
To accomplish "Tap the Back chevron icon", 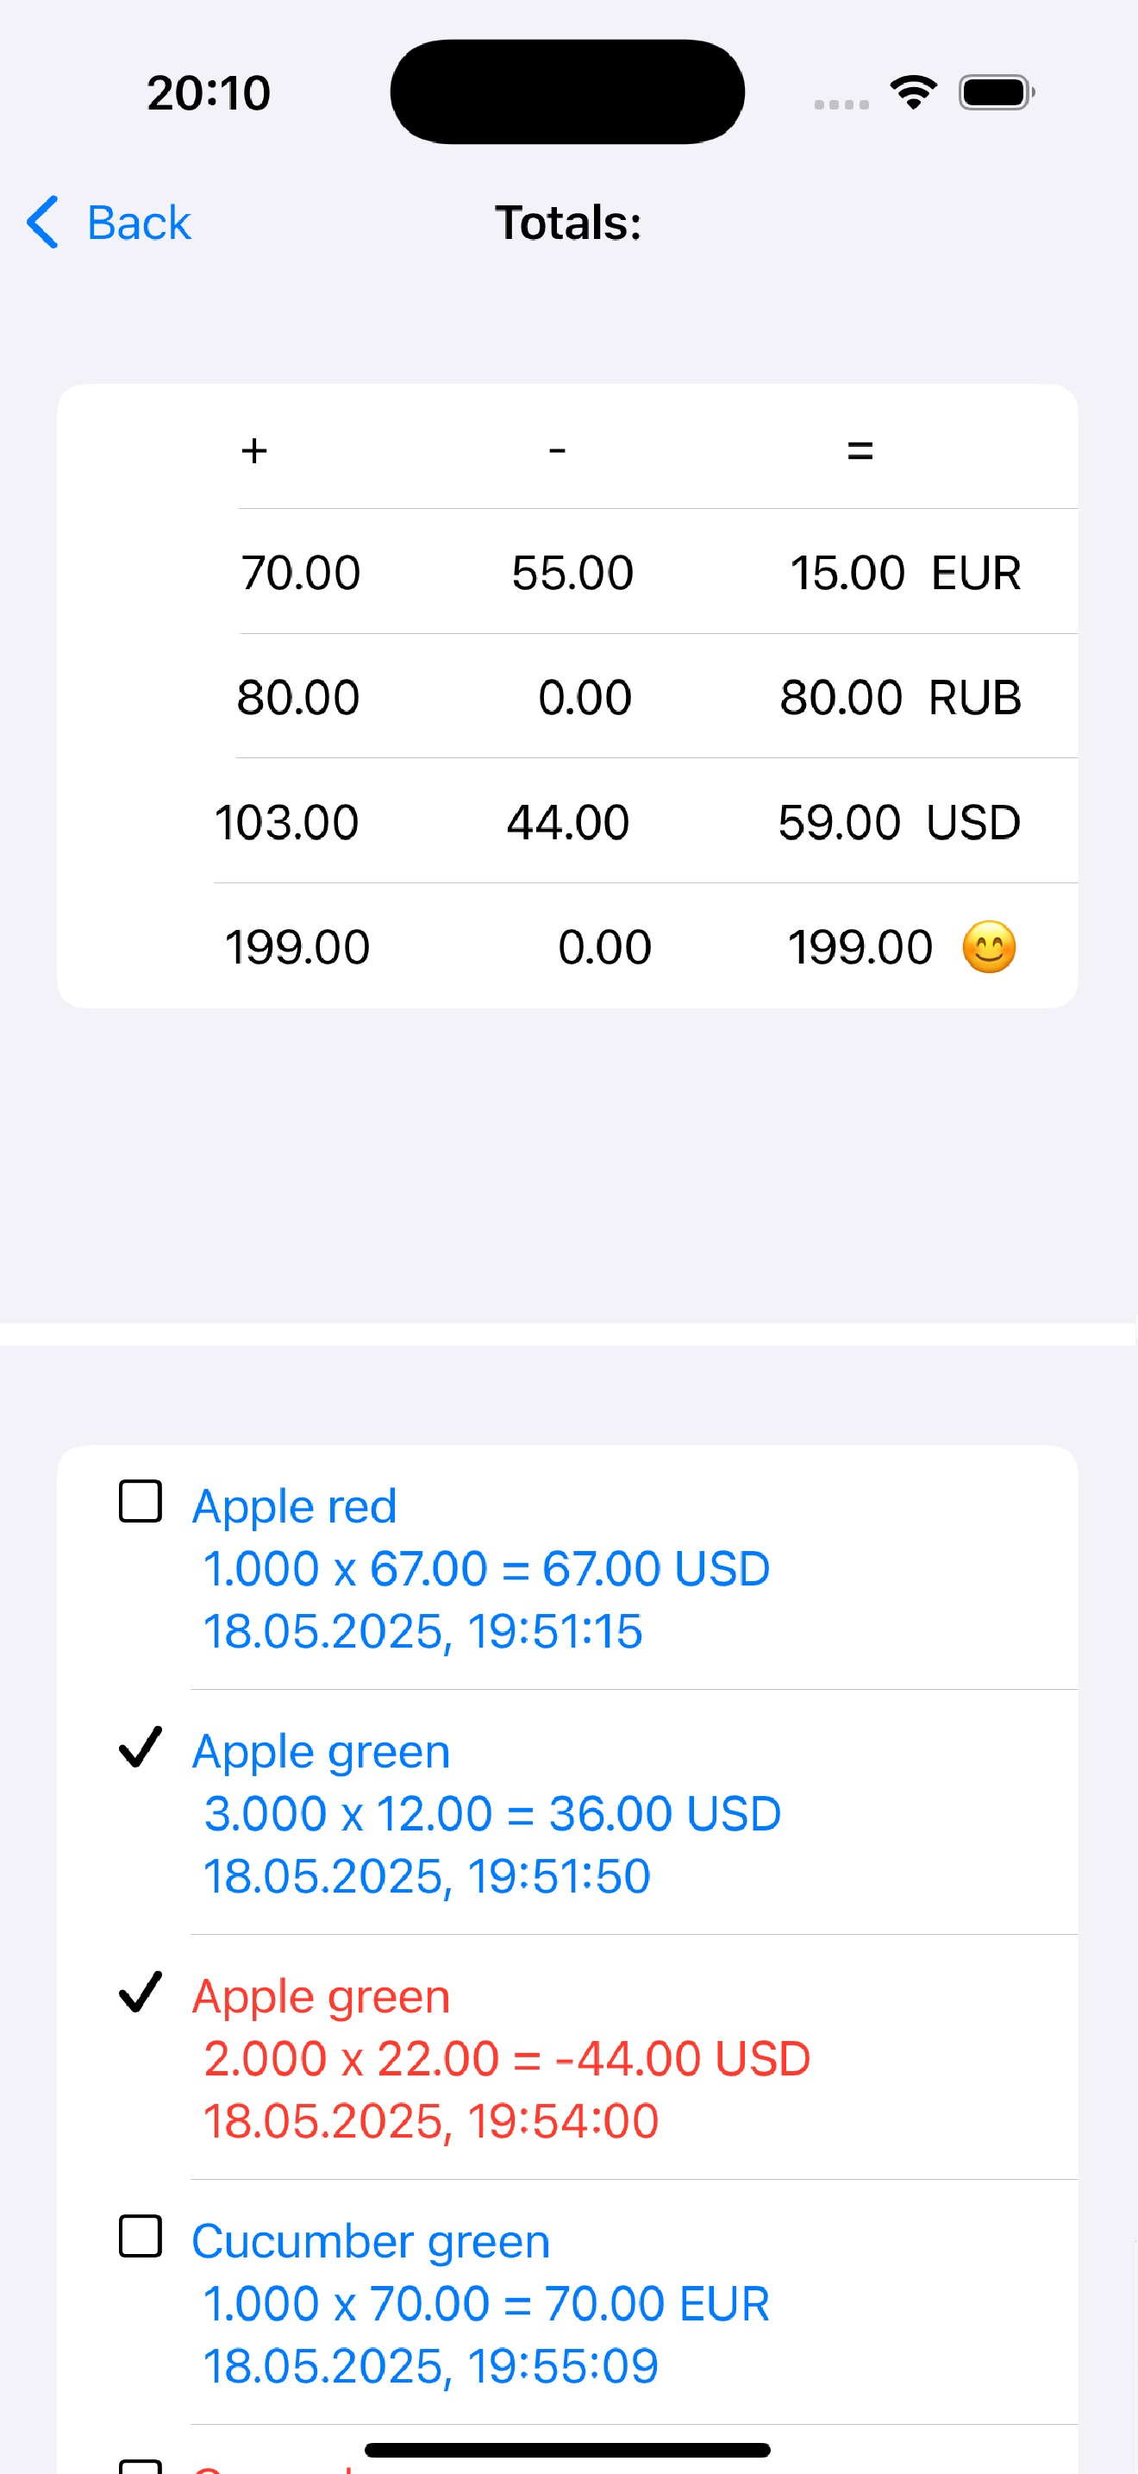I will coord(43,223).
